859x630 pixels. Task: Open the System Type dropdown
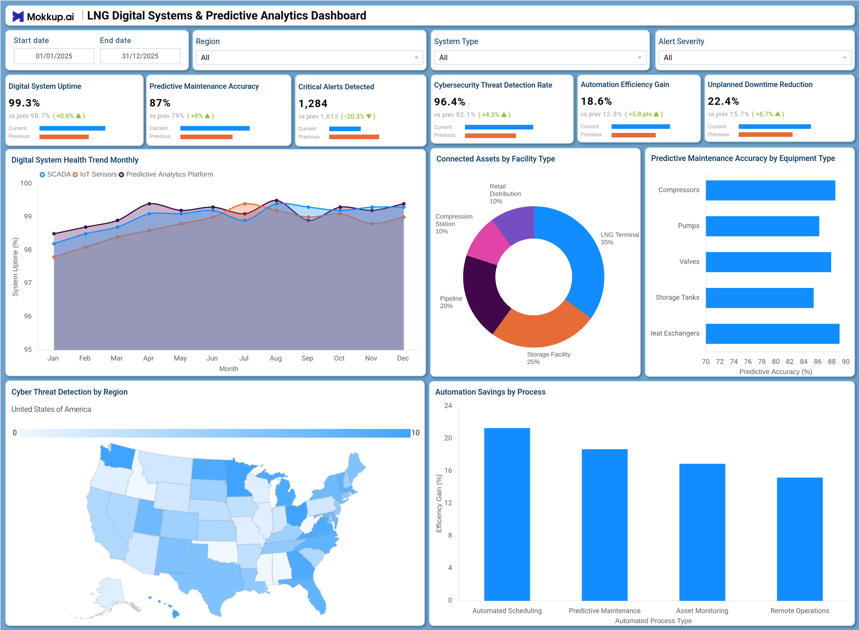click(x=540, y=58)
